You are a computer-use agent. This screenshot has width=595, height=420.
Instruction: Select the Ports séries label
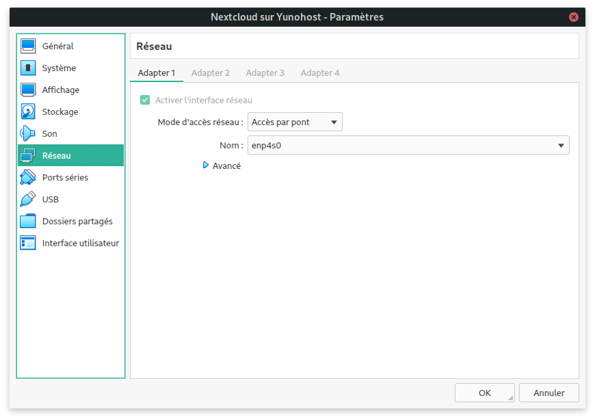(x=65, y=178)
